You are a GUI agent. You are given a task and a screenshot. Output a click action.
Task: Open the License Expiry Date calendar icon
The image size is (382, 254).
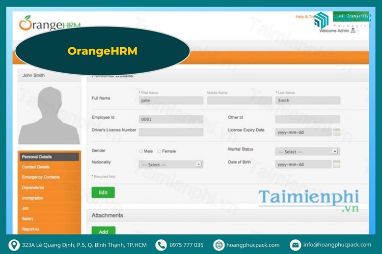(337, 132)
